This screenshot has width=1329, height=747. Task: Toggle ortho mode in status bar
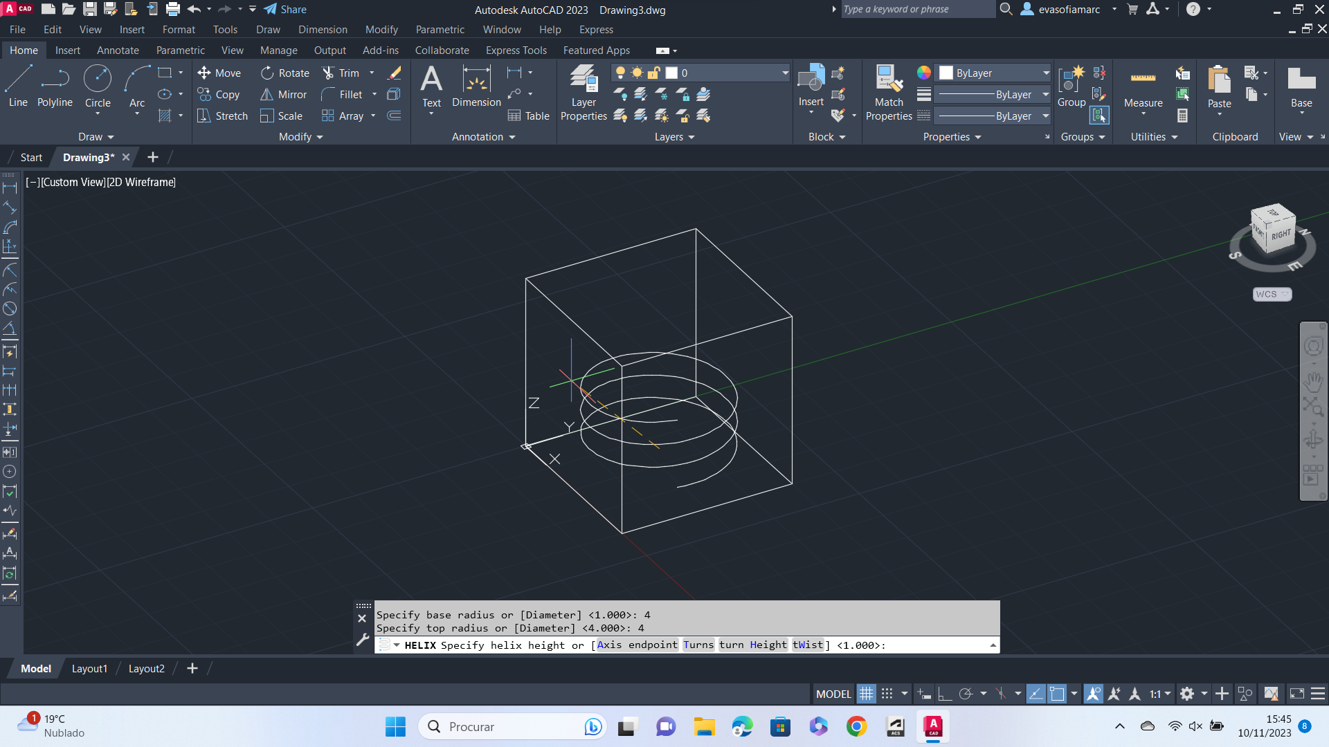click(x=945, y=694)
